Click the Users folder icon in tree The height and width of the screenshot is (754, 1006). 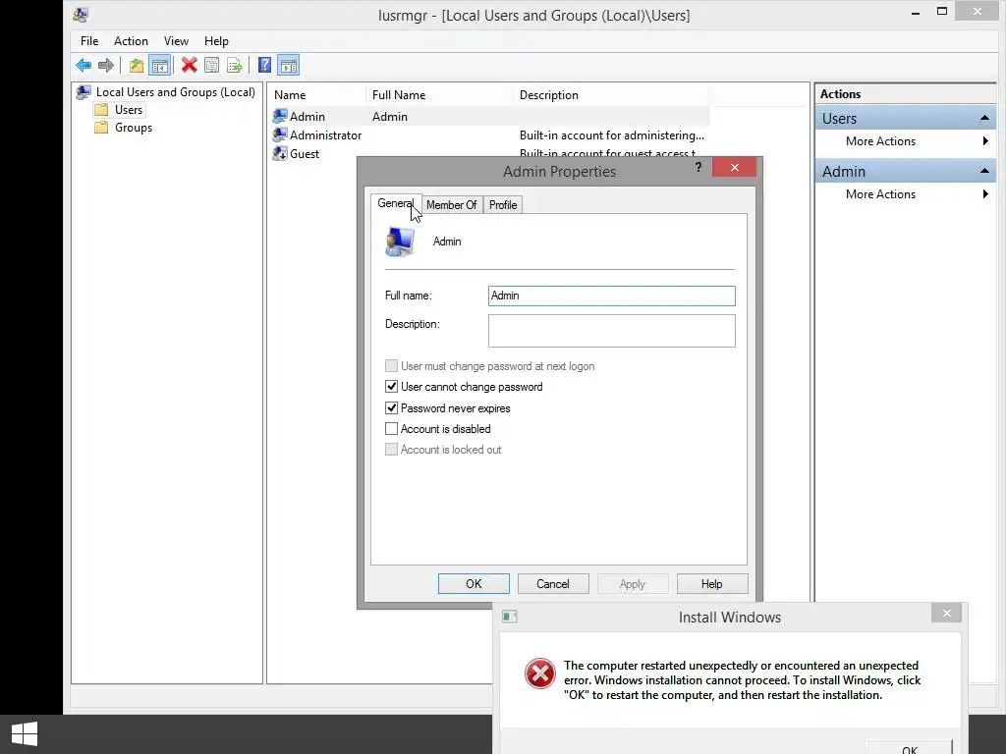pyautogui.click(x=101, y=110)
